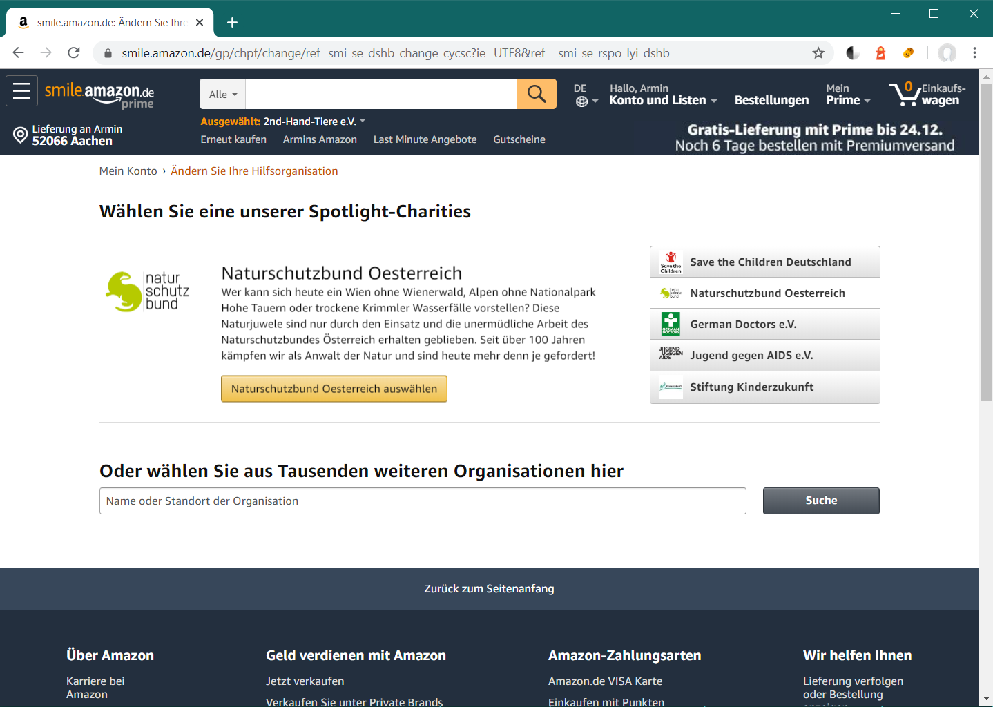Expand the selected charity 2nd-Hand-Tiere dropdown
The height and width of the screenshot is (707, 993).
(x=363, y=121)
